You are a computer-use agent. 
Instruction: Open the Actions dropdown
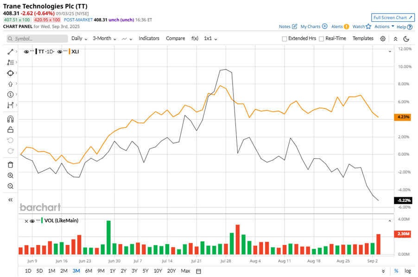click(x=384, y=26)
